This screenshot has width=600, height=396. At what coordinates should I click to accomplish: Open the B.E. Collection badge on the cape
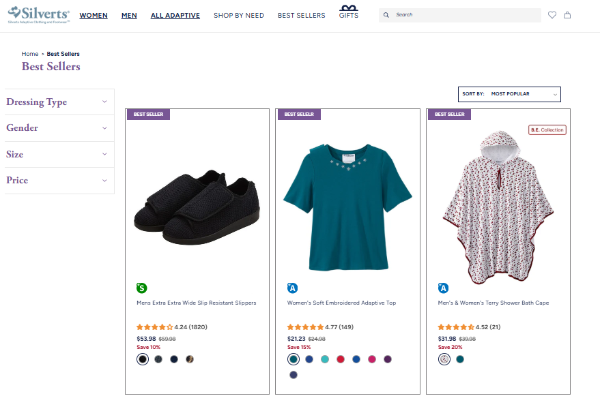coord(547,130)
